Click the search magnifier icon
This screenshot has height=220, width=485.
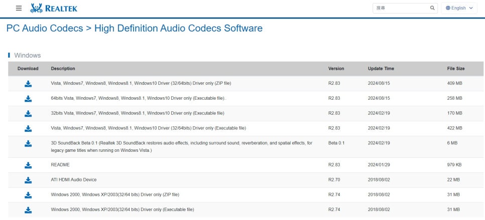point(432,9)
